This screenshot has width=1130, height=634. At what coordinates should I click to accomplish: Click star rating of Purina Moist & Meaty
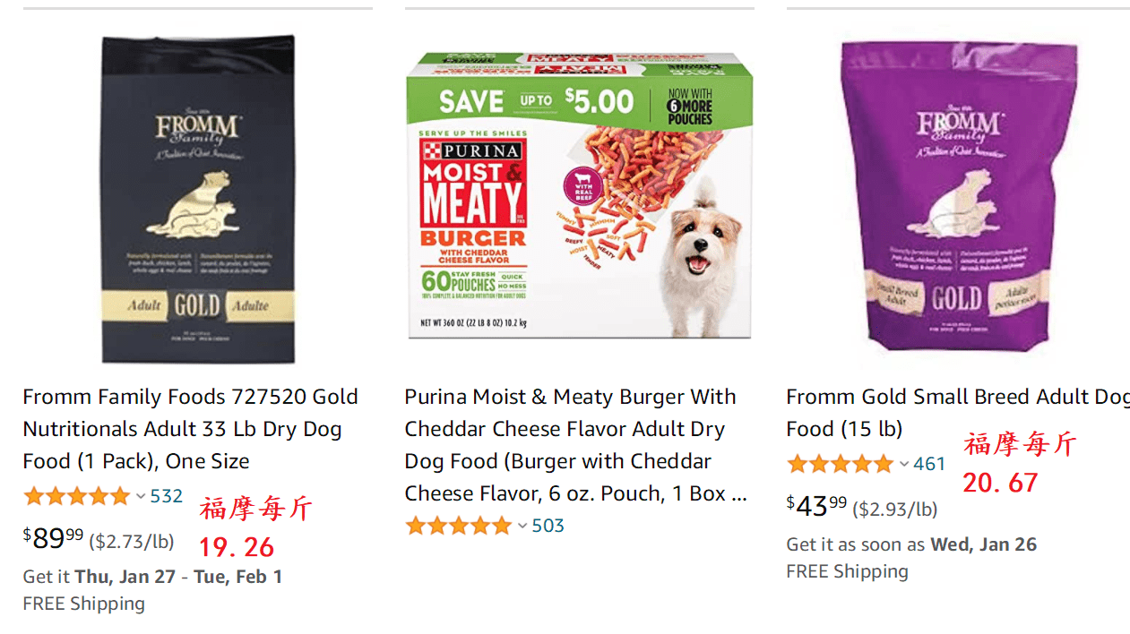point(459,526)
